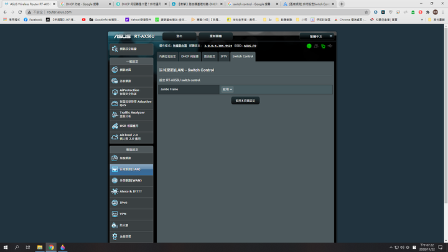Click the browser back arrow
Viewport: 448px width, 252px height.
point(5,12)
